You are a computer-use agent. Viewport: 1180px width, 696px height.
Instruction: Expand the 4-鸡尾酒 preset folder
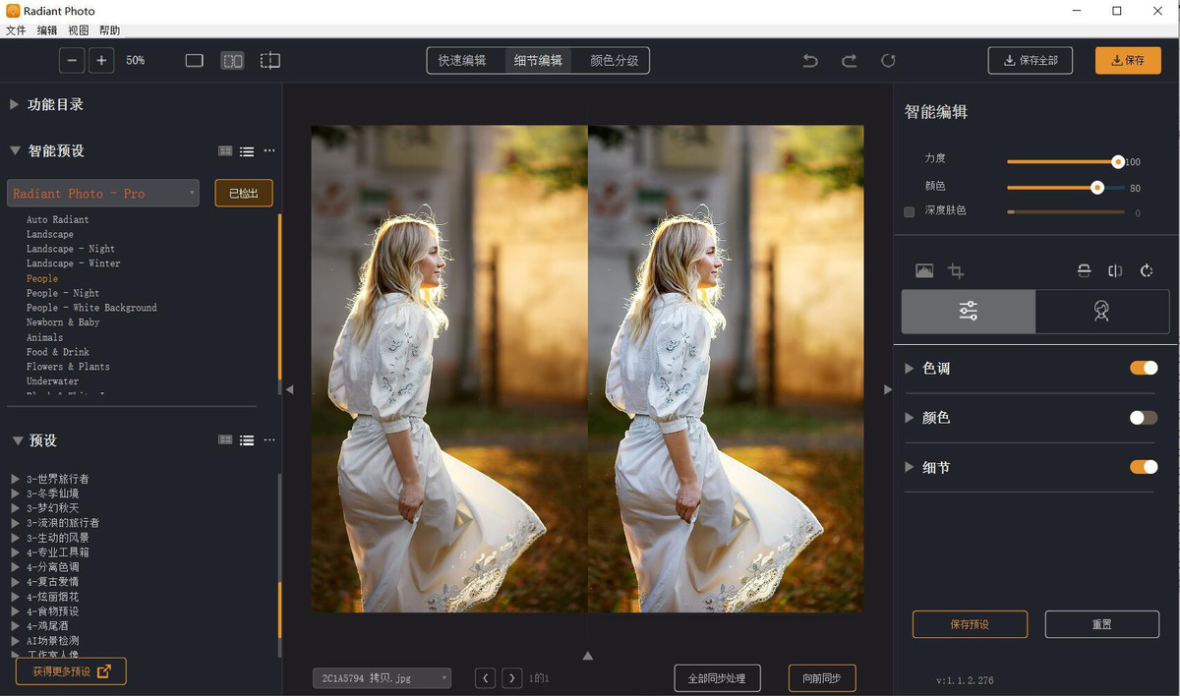point(15,626)
